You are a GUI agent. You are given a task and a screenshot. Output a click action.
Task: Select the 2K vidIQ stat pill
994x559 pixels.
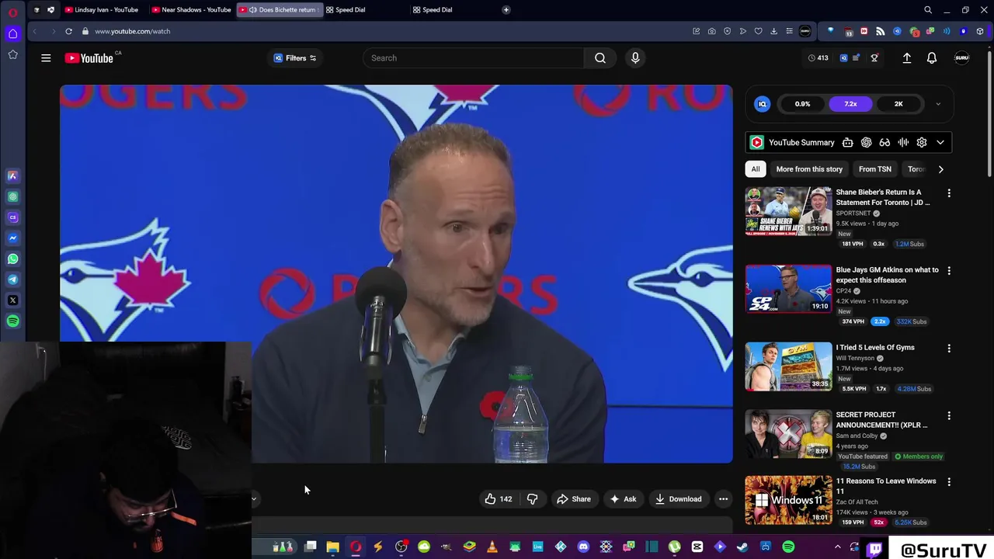[x=898, y=104]
